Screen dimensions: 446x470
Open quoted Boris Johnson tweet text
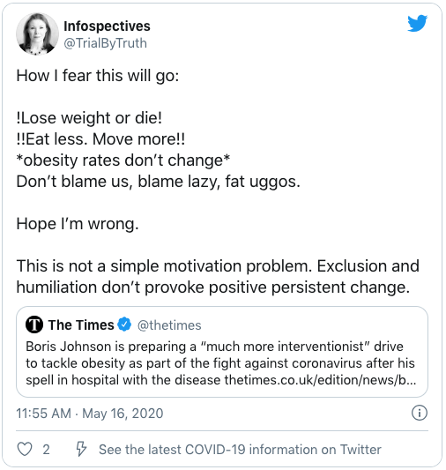click(220, 363)
